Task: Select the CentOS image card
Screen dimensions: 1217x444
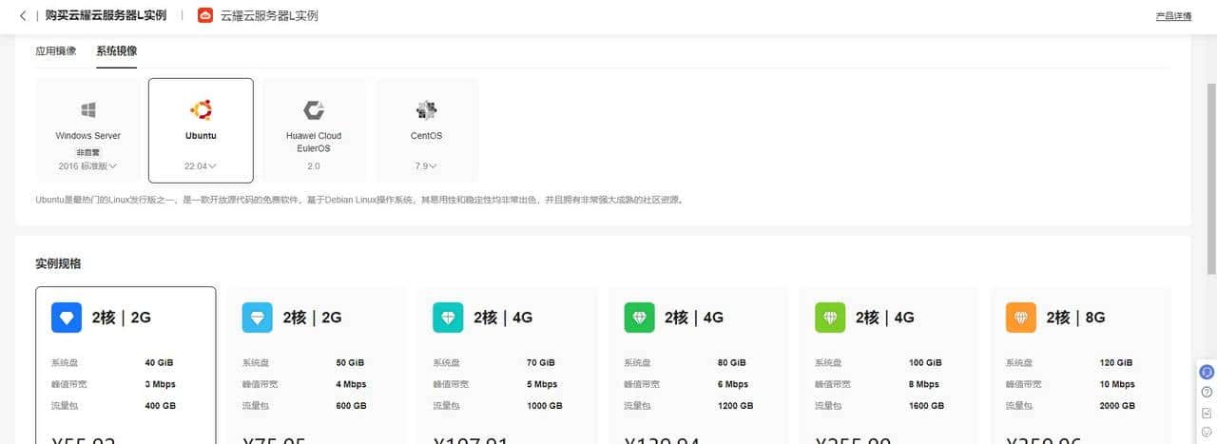Action: [427, 130]
